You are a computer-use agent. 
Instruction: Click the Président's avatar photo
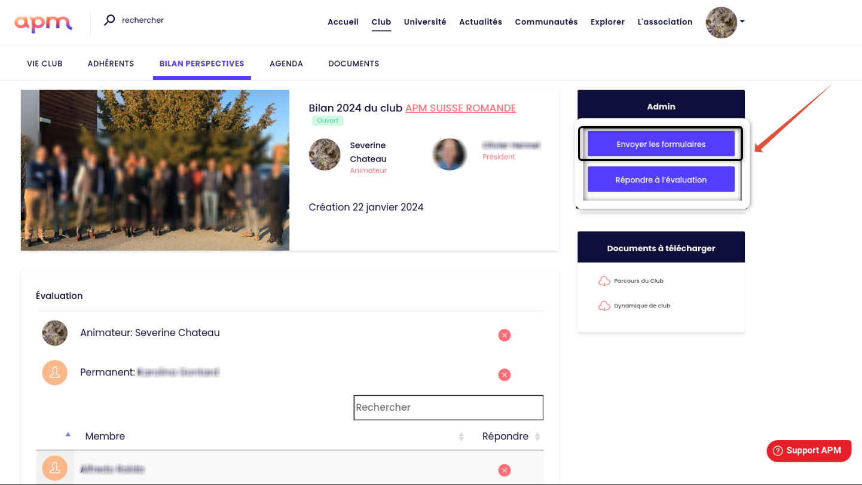(449, 154)
